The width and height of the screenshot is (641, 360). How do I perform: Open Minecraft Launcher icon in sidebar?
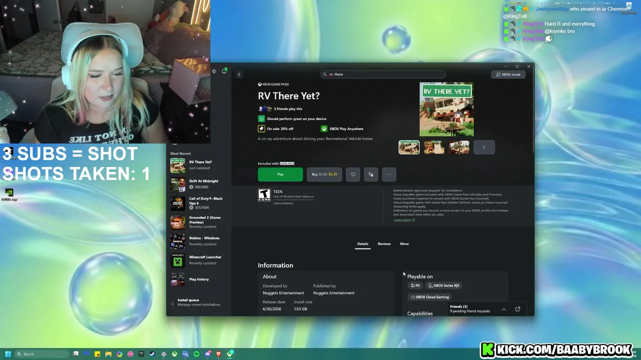click(178, 260)
